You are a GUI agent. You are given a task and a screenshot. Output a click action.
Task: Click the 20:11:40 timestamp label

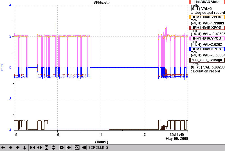(177, 135)
